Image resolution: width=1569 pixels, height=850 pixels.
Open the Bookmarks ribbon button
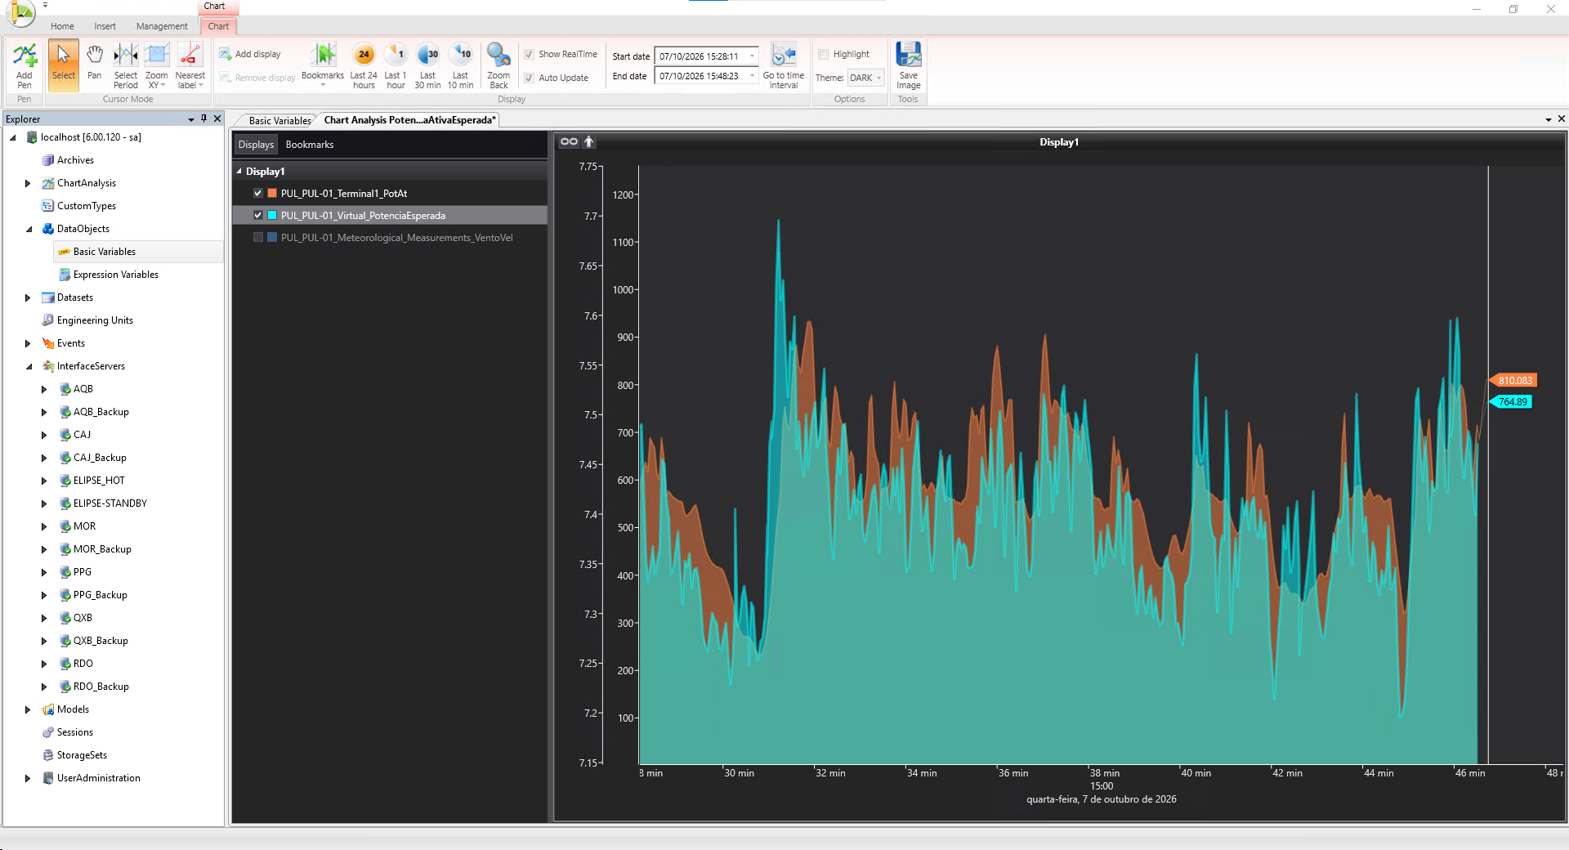tap(323, 65)
